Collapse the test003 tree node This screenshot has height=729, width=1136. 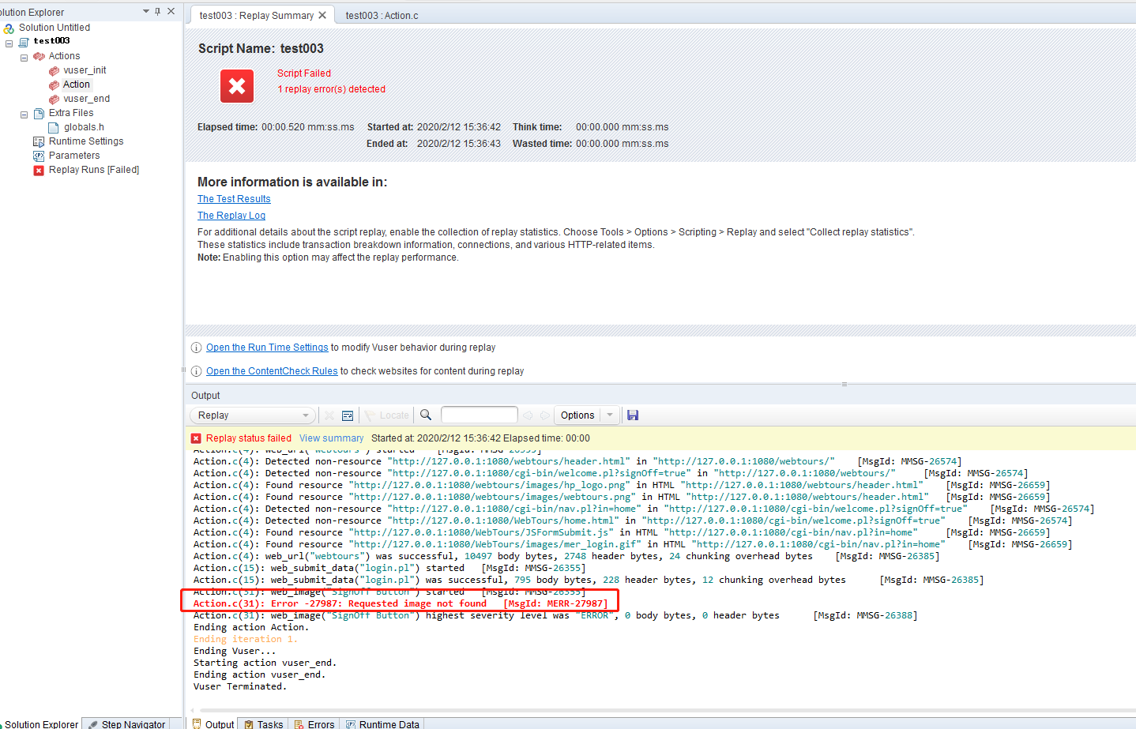coord(9,43)
